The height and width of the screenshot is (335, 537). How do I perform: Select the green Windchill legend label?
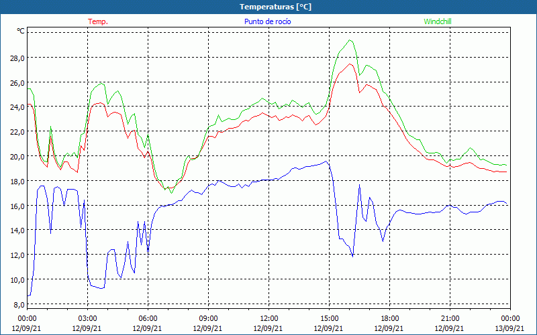pos(438,21)
